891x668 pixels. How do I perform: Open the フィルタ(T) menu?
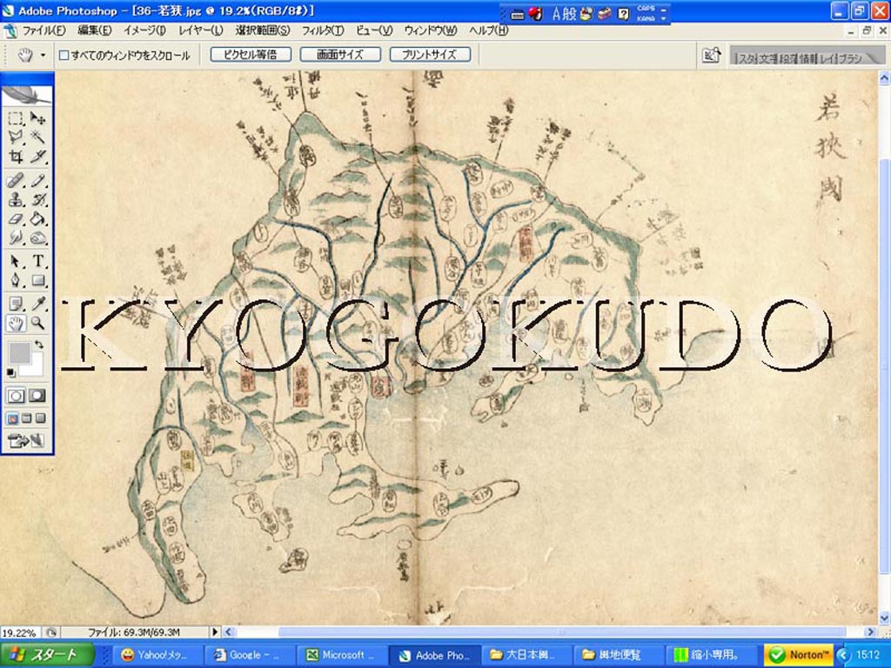[x=322, y=30]
